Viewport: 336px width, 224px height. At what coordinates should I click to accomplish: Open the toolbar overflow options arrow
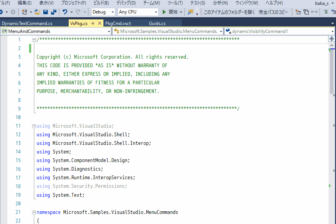click(x=197, y=14)
